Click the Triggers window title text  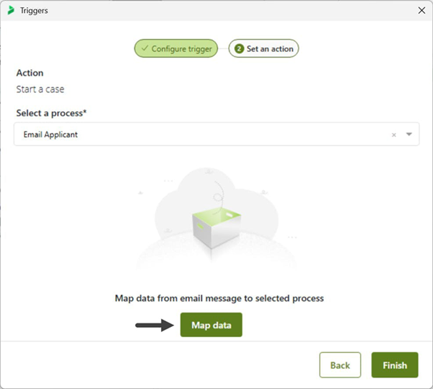(x=34, y=11)
